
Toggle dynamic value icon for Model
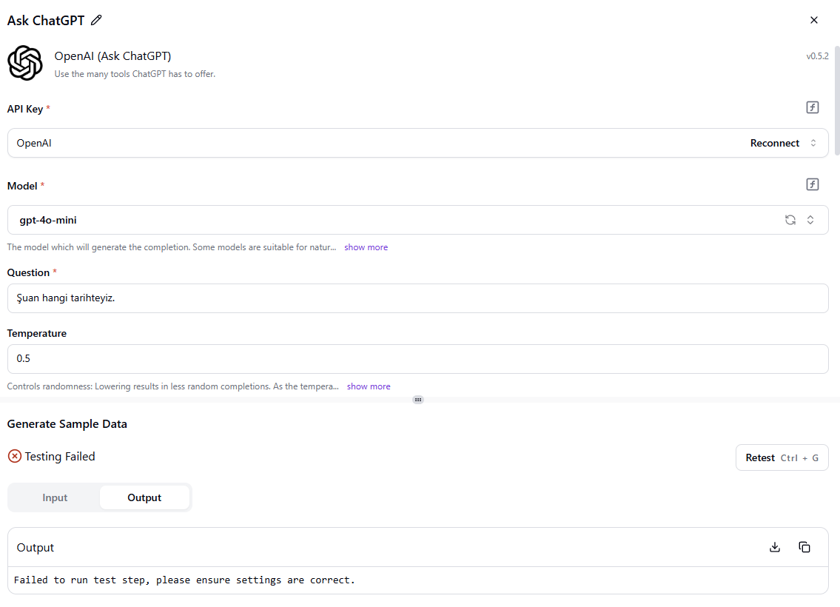[x=812, y=185]
